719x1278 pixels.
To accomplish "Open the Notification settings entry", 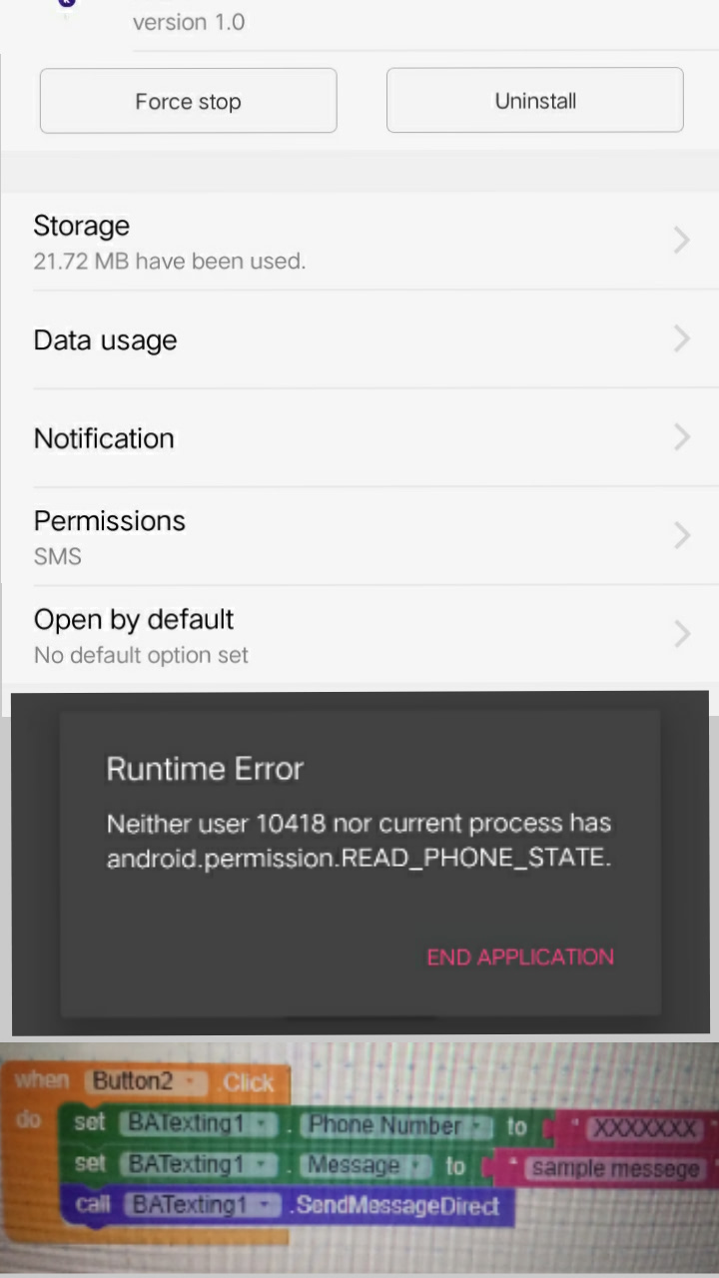I will (x=359, y=437).
